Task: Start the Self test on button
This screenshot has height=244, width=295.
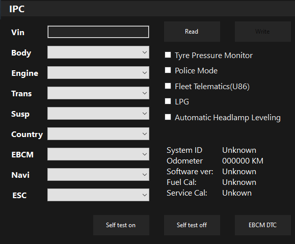Action: pyautogui.click(x=121, y=225)
